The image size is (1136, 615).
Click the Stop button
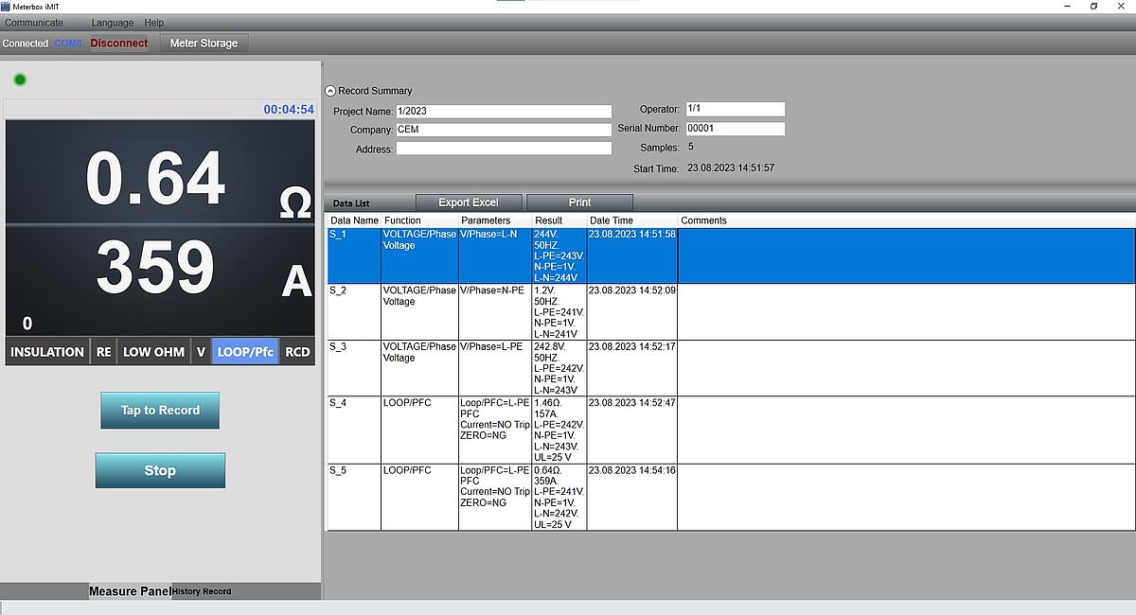pos(160,470)
